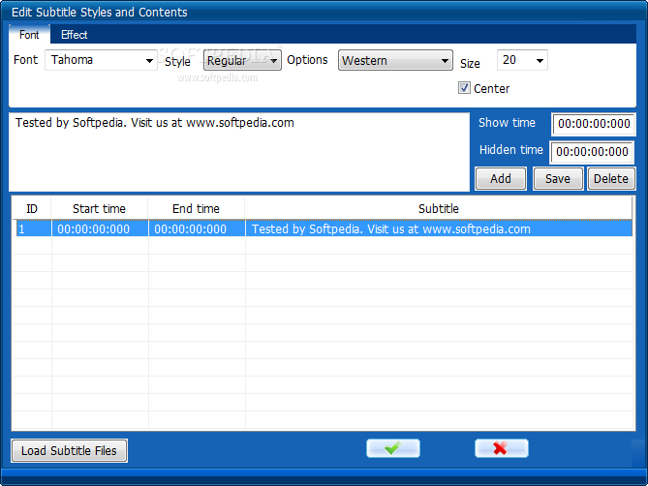Click the Delete button
This screenshot has width=648, height=486.
pos(611,179)
